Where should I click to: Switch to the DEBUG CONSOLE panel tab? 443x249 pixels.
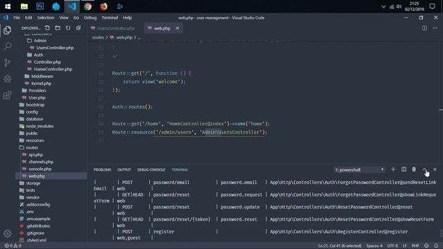151,169
